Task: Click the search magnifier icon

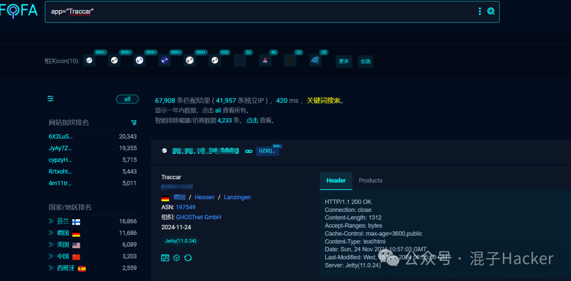Action: [491, 11]
